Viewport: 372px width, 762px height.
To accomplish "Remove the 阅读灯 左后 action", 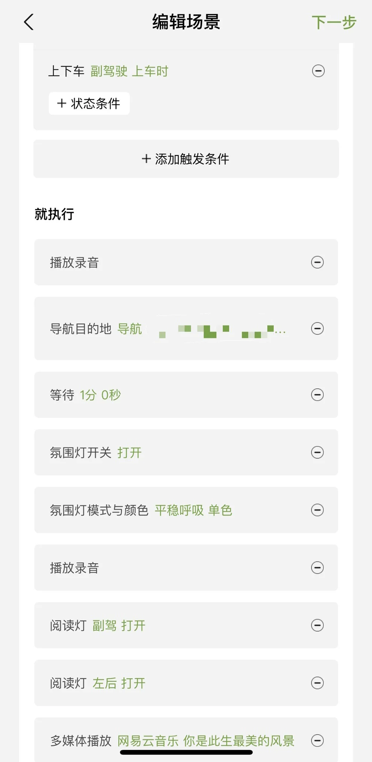I will [x=317, y=683].
